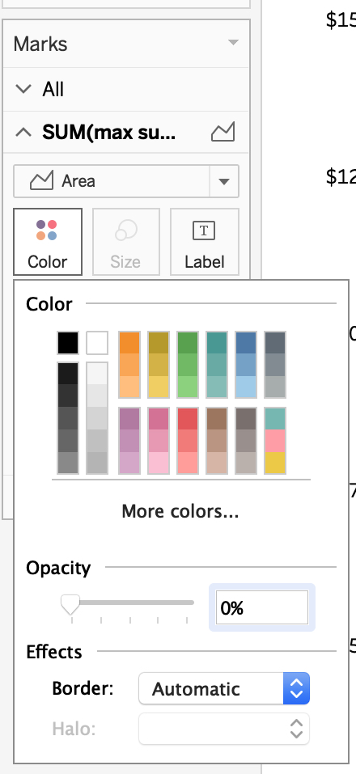Viewport: 356px width, 774px height.
Task: Choose the red color swatch
Action: (x=188, y=419)
